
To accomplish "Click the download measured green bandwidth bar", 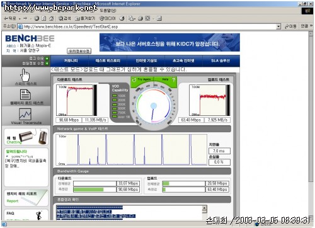I will pyautogui.click(x=88, y=190).
